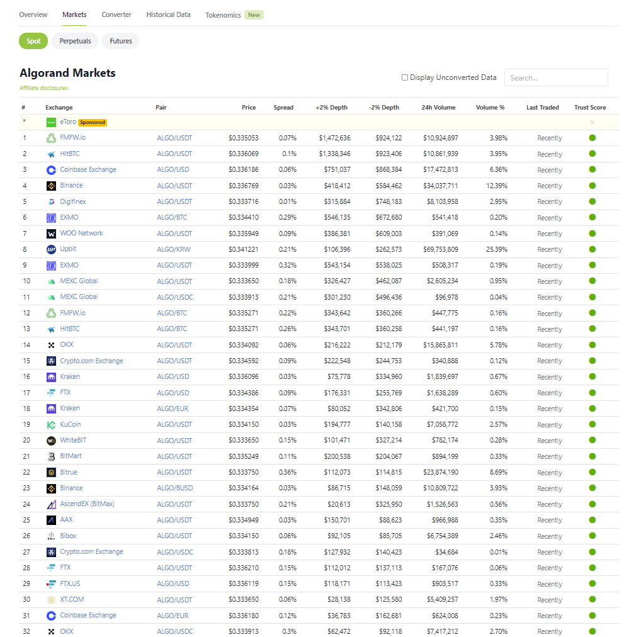Click the KuCoin logo icon
Viewport: 641px width, 637px height.
pyautogui.click(x=52, y=425)
